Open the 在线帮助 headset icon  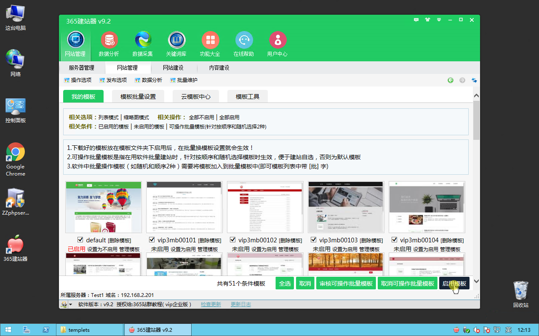[244, 45]
